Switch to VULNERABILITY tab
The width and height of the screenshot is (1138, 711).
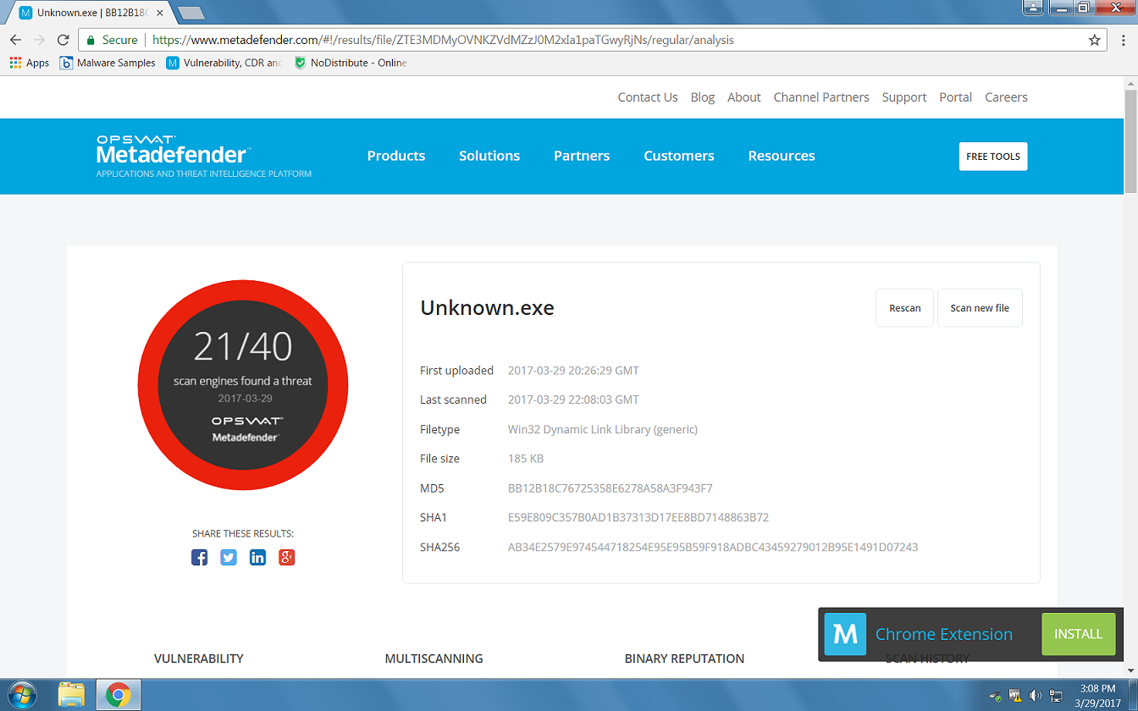199,659
